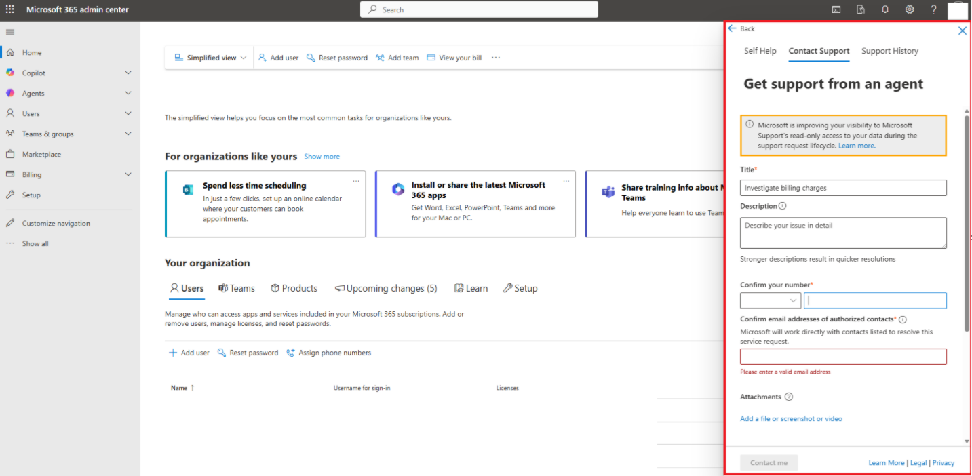Screen dimensions: 972x476
Task: Expand the Agents navigation section
Action: [x=128, y=93]
